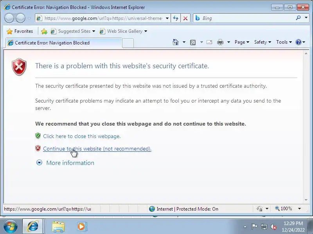Click the RSS Feeds icon
The width and height of the screenshot is (313, 234).
(x=193, y=42)
